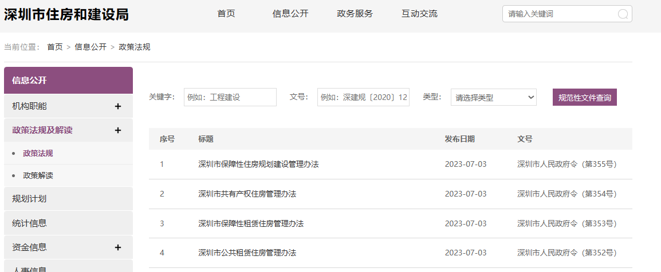
Task: Open 统计信息 sidebar item
Action: tap(68, 223)
